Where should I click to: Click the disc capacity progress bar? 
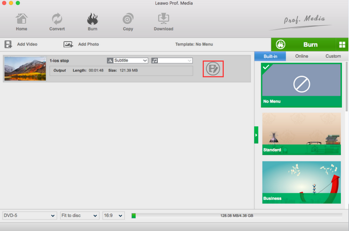point(237,215)
